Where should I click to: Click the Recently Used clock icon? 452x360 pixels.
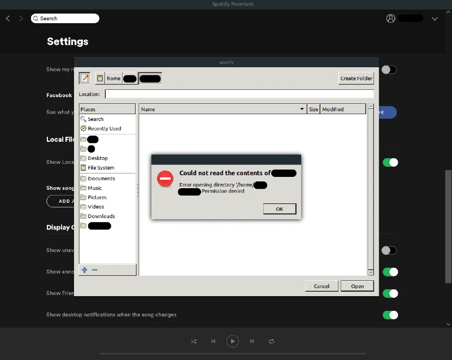coord(83,128)
